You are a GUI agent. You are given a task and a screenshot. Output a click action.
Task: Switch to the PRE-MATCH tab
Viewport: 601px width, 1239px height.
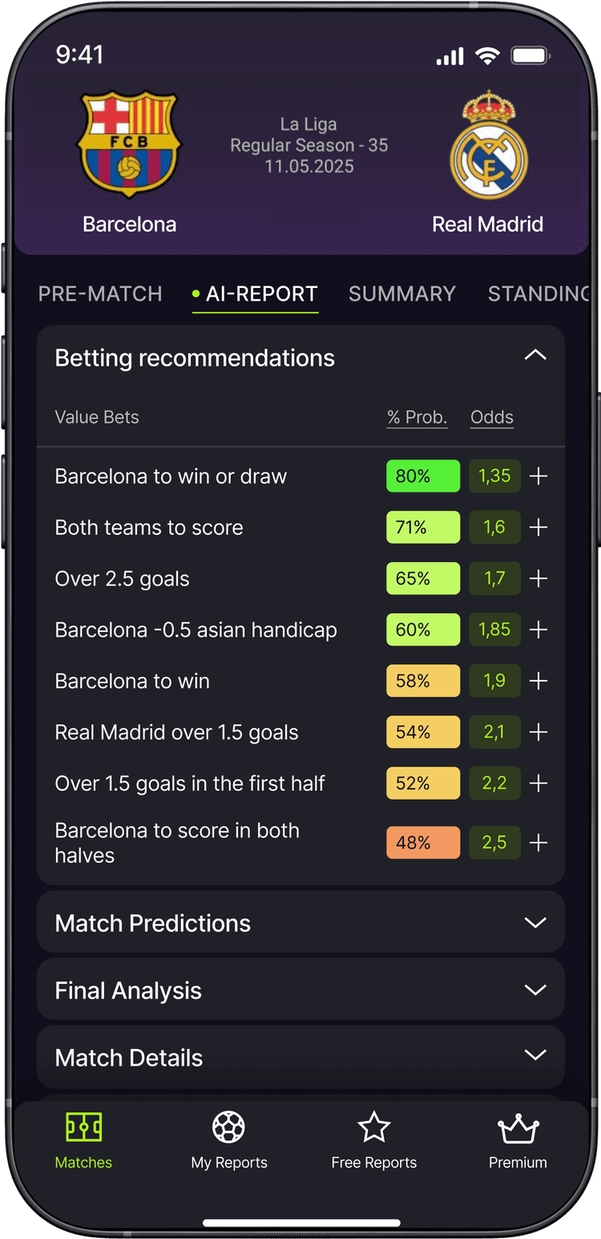[100, 294]
